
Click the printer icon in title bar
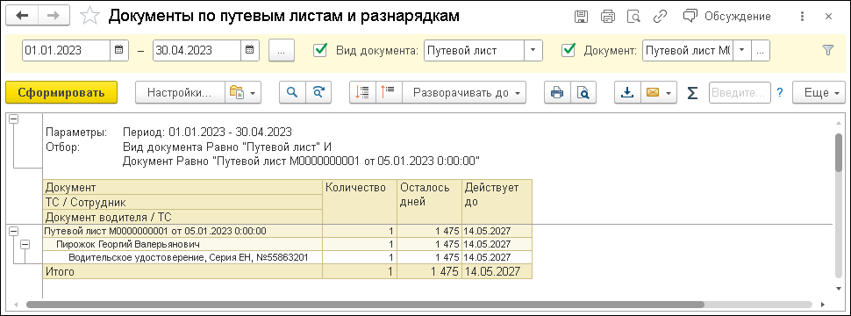tap(607, 17)
